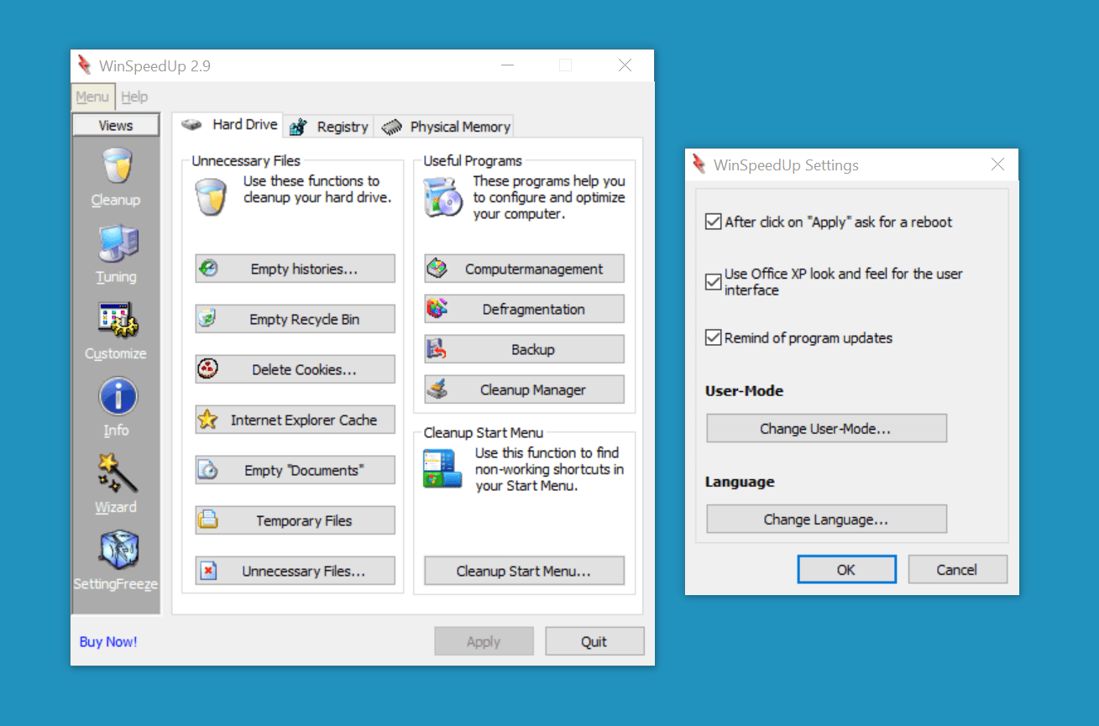1099x726 pixels.
Task: Click the WinSpeedUp main title bar icon
Action: 84,65
